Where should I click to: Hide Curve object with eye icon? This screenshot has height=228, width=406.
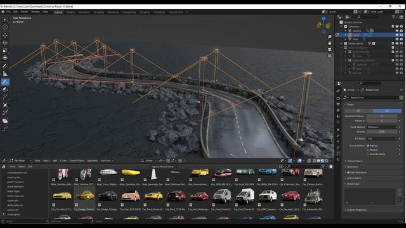click(x=397, y=35)
